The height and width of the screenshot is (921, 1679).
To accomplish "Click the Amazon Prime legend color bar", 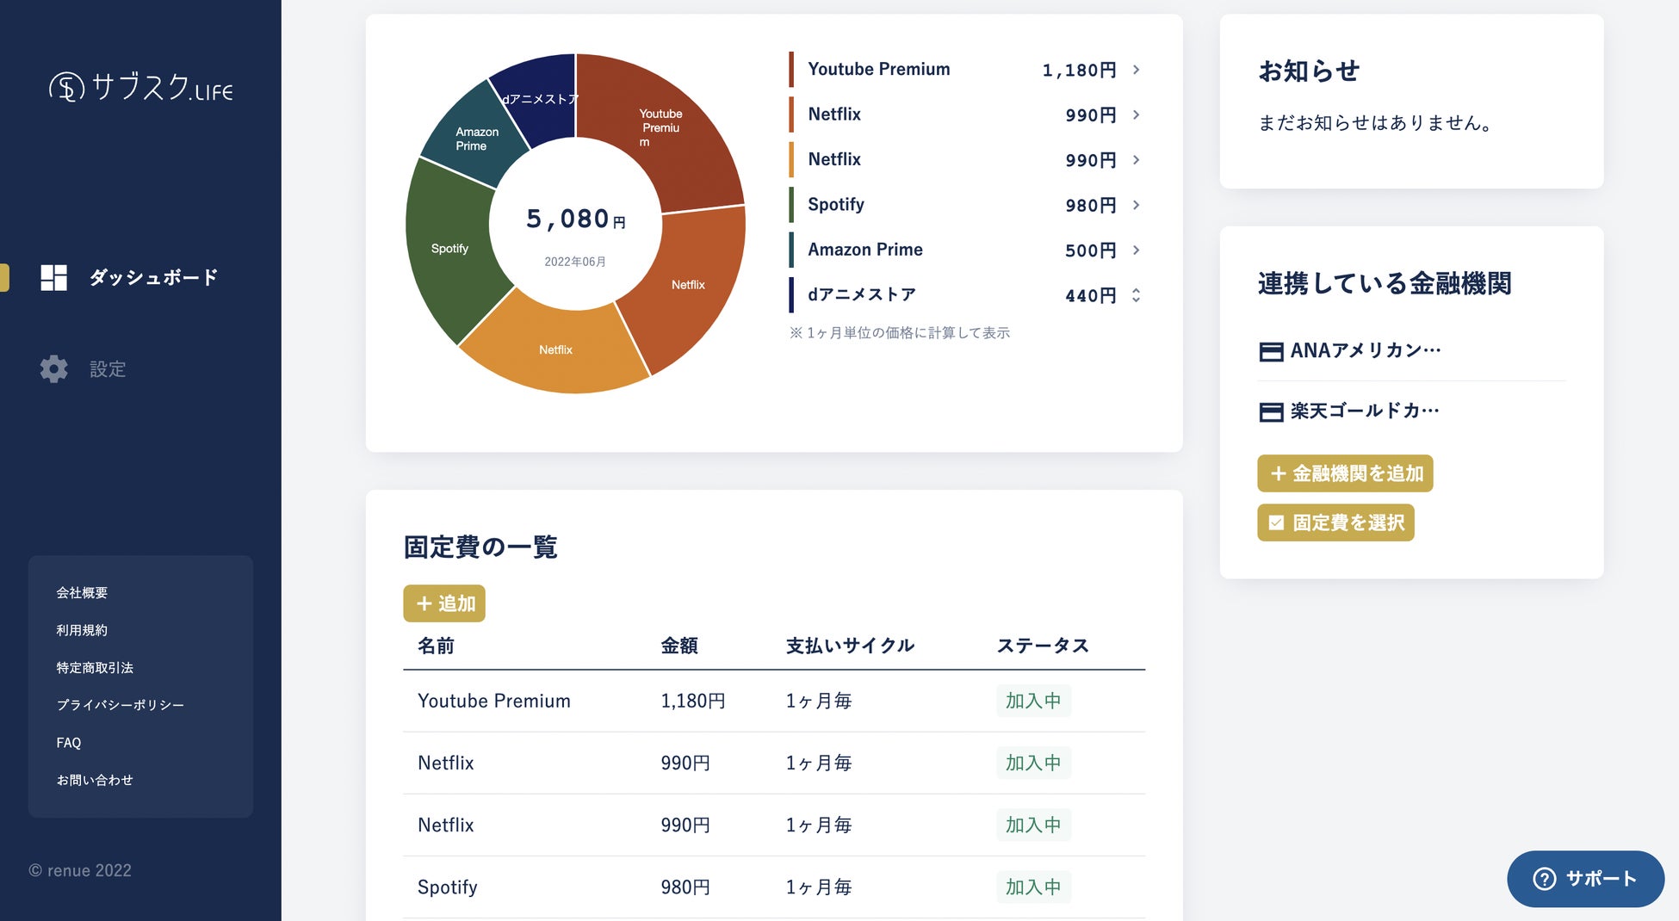I will (791, 250).
